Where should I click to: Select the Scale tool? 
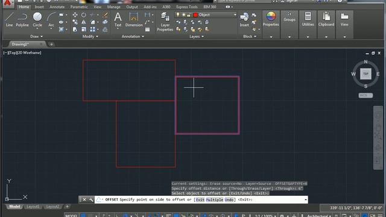[x=84, y=30]
